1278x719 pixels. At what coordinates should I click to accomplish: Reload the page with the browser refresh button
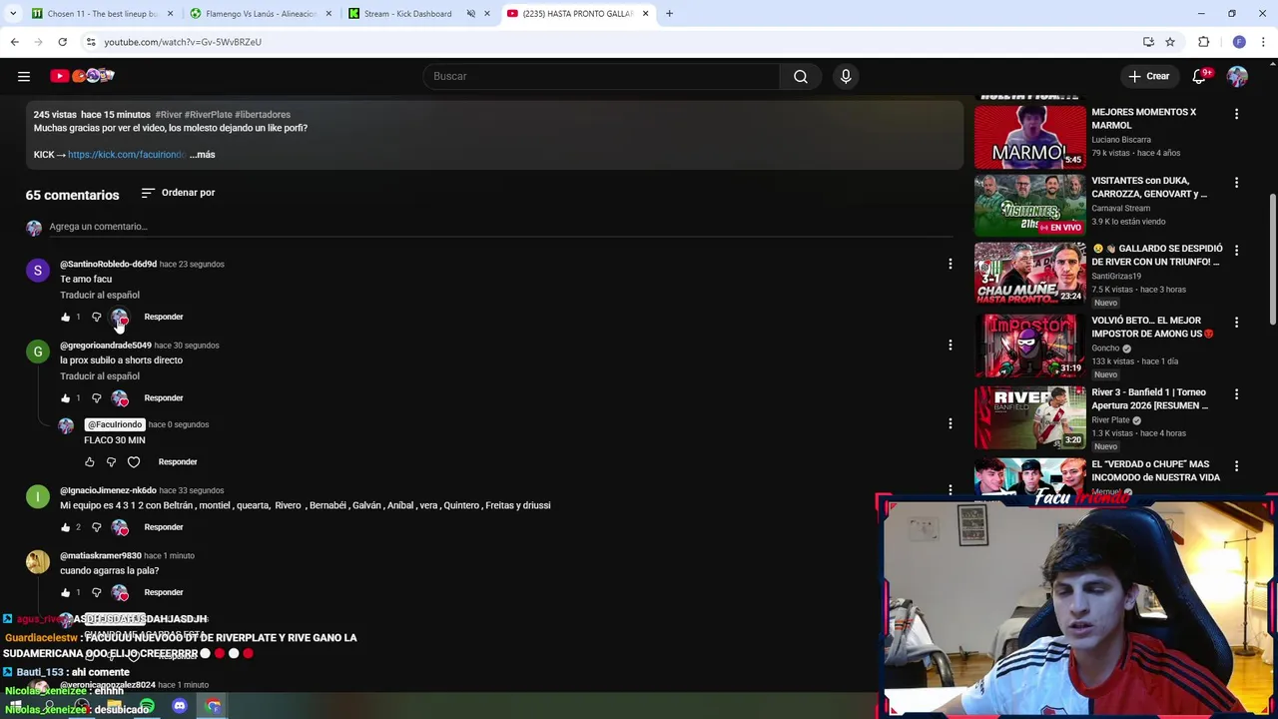click(x=62, y=42)
